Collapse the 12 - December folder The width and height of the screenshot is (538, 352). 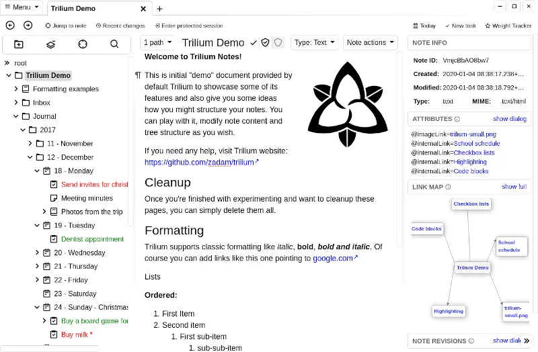[30, 157]
